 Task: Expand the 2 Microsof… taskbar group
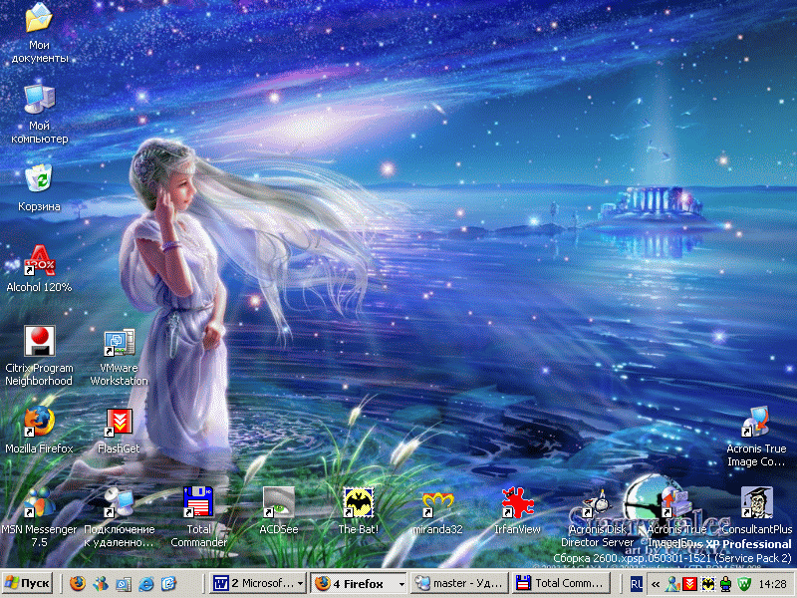(258, 583)
